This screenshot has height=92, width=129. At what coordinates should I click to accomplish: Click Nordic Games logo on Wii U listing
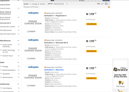33,40
